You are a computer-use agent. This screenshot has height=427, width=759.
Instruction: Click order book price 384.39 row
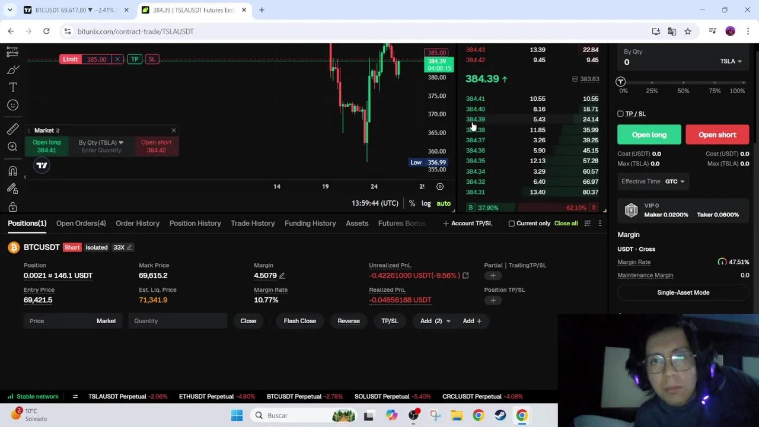click(532, 119)
